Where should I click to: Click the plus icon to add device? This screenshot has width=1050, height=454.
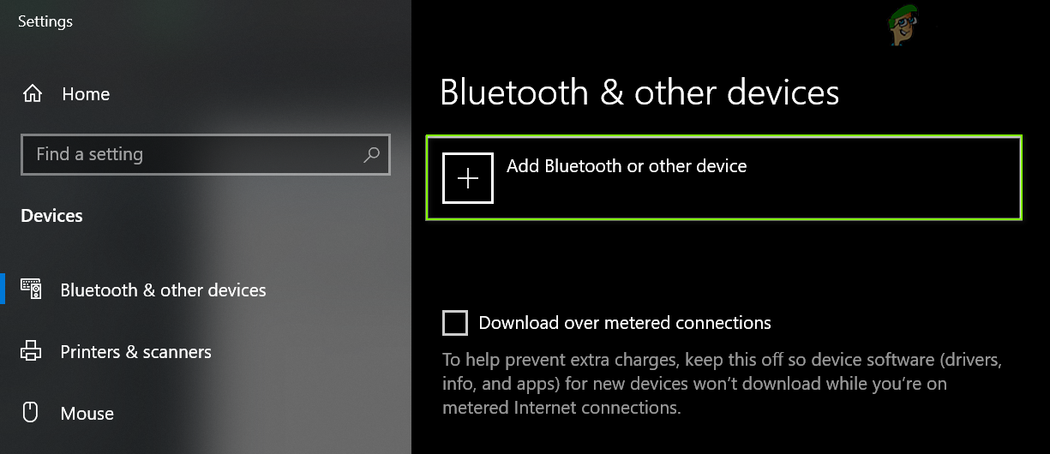(x=468, y=178)
